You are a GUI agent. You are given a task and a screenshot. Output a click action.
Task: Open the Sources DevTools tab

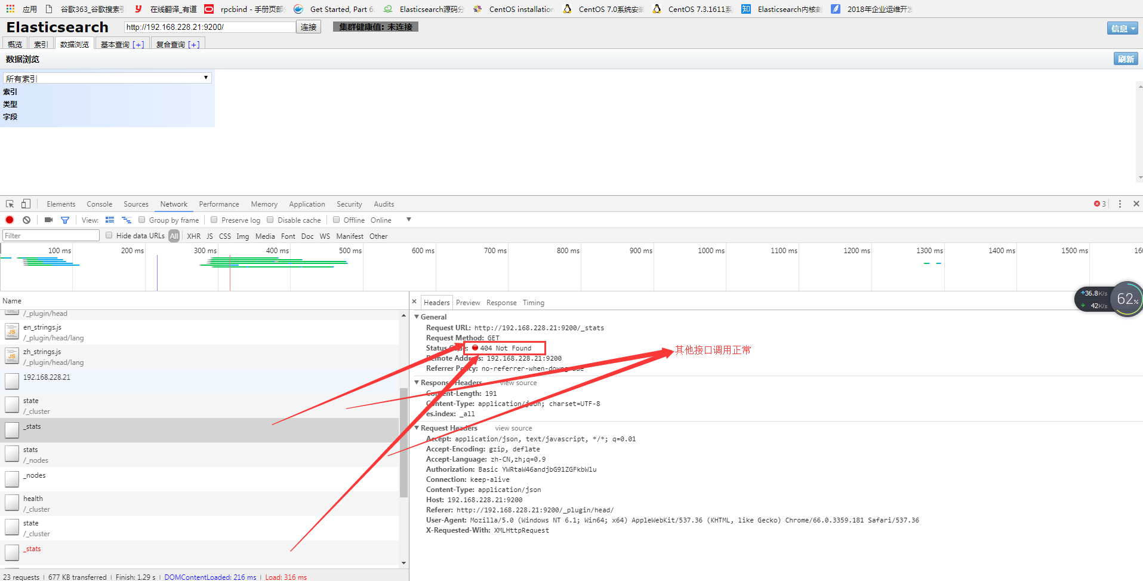click(x=136, y=204)
